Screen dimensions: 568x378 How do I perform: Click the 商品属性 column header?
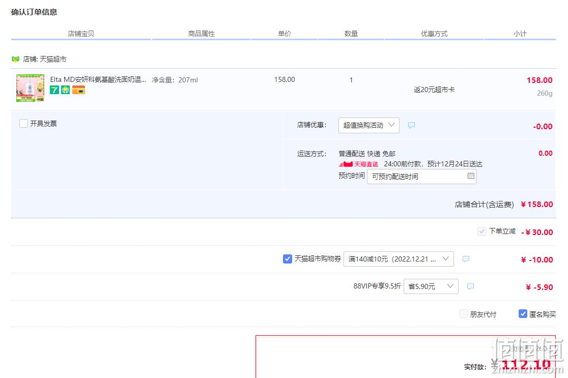(x=202, y=34)
